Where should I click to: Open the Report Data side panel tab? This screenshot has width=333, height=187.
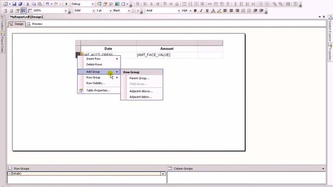[x=2, y=43]
